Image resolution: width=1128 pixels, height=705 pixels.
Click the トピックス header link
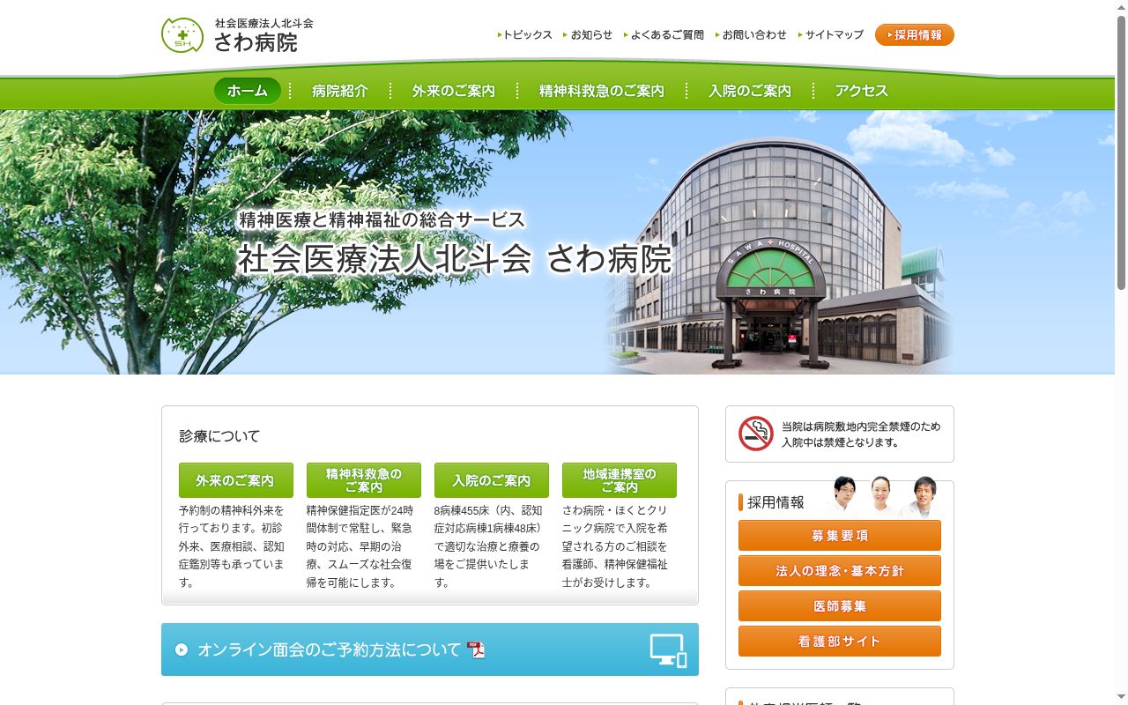pyautogui.click(x=525, y=35)
